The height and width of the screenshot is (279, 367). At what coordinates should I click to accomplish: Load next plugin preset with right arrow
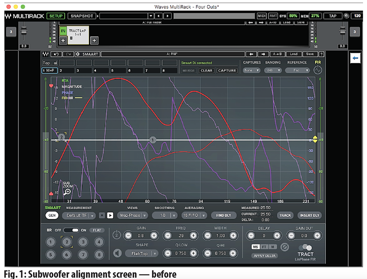pos(263,54)
